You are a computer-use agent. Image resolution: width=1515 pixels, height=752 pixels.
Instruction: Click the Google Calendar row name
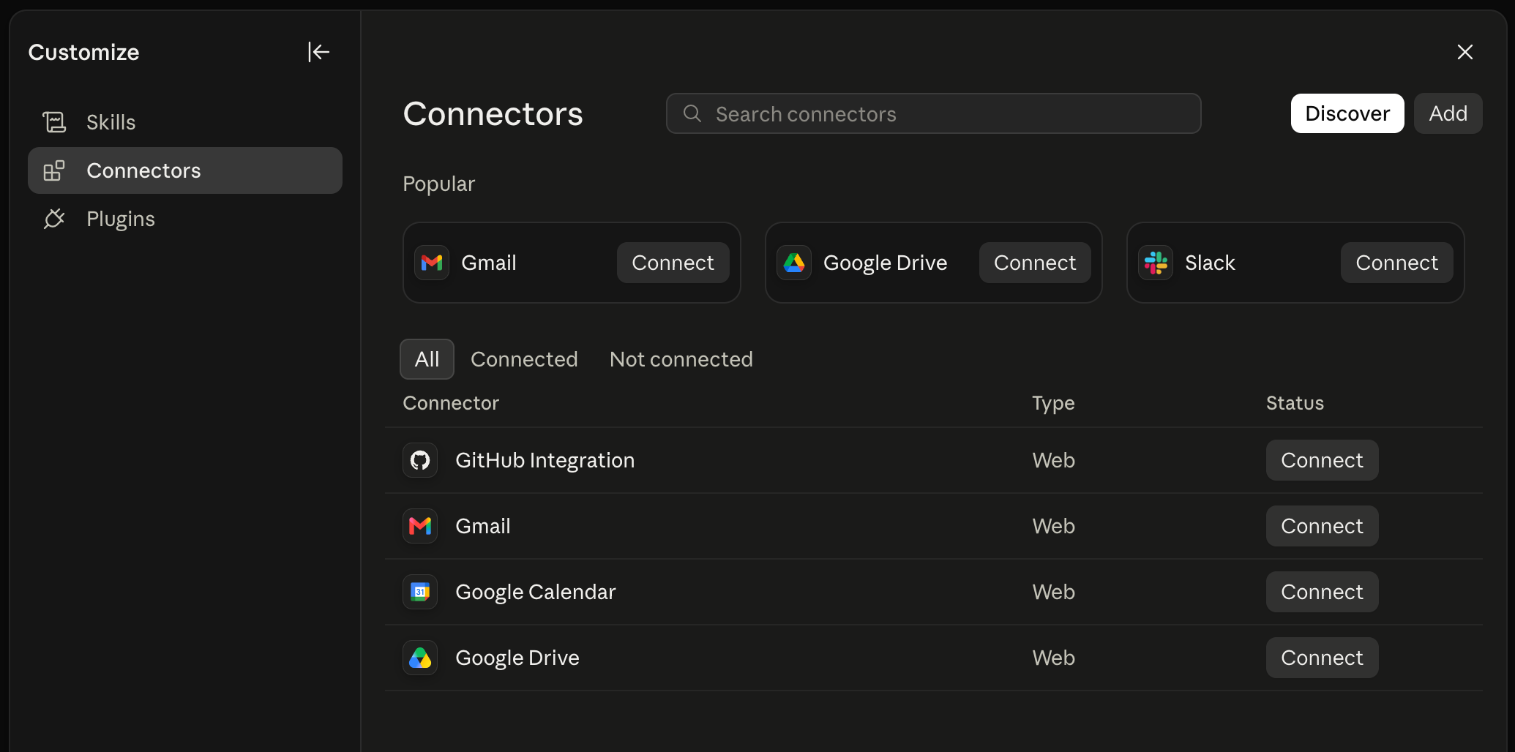[535, 592]
